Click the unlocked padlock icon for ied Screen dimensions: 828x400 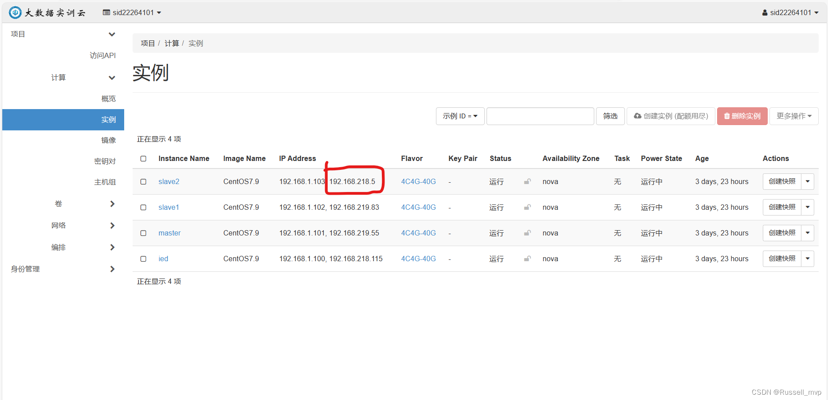(x=527, y=259)
